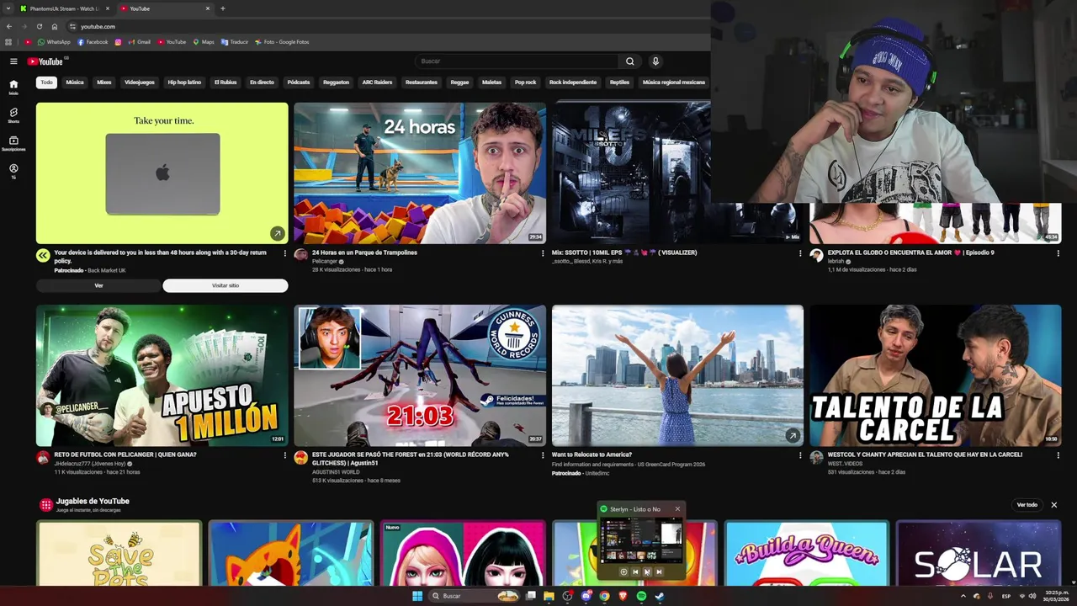
Task: Select the Videojuegos filter chip
Action: click(140, 82)
